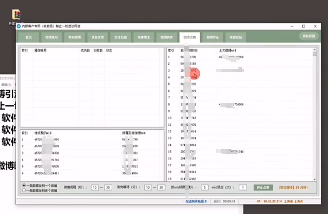Click the 上次微博mid column header
The height and width of the screenshot is (214, 328).
(227, 51)
